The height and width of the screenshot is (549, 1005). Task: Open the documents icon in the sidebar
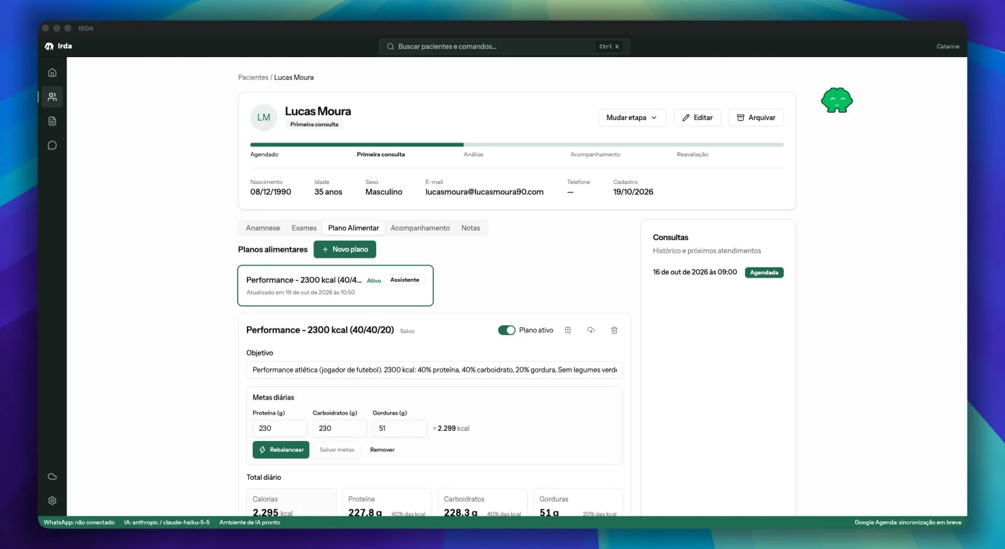(x=52, y=121)
